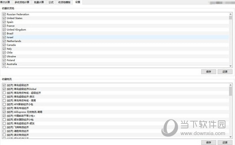Uncheck the [经济] 菜鸟超级经济 checkbox
The height and width of the screenshot is (145, 235).
tap(4, 85)
